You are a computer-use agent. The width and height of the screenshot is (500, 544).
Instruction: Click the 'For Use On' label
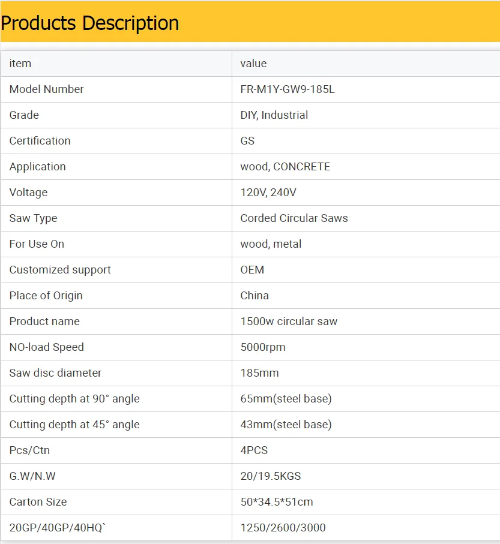click(x=37, y=244)
